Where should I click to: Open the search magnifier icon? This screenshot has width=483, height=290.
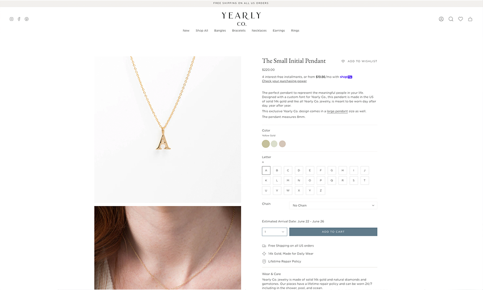[451, 19]
